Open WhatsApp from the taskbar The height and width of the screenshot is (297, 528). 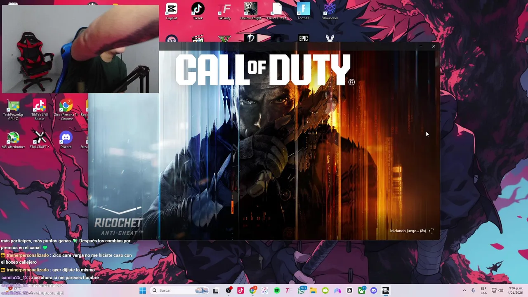(301, 290)
